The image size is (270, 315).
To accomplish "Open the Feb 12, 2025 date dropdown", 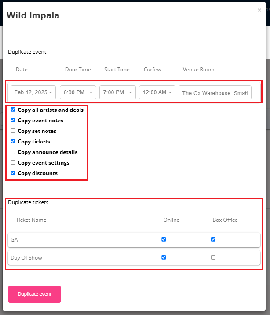I will [x=33, y=92].
